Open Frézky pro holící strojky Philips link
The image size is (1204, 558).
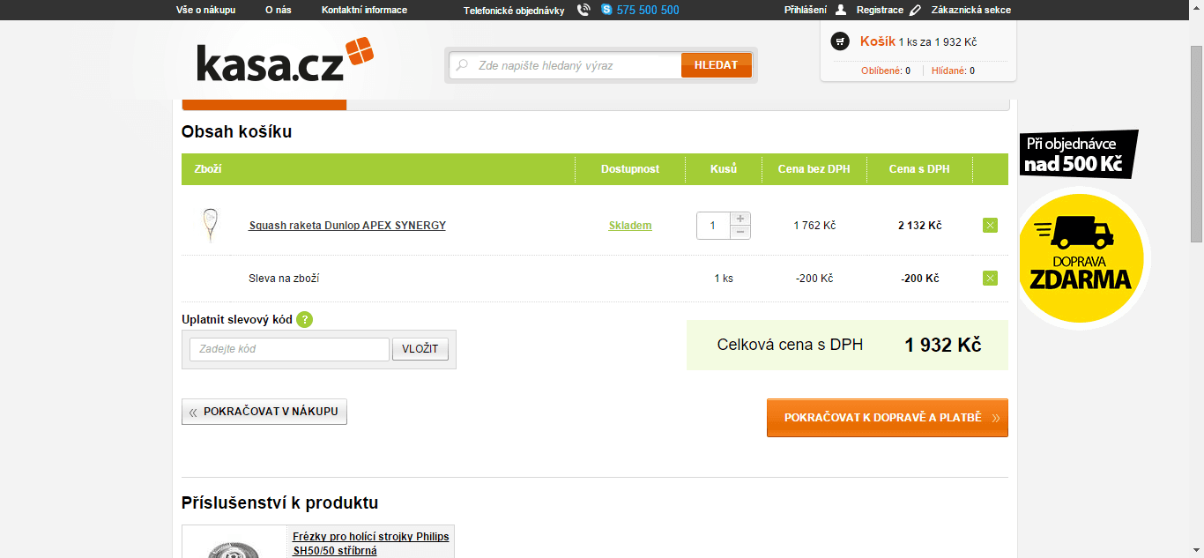click(371, 543)
